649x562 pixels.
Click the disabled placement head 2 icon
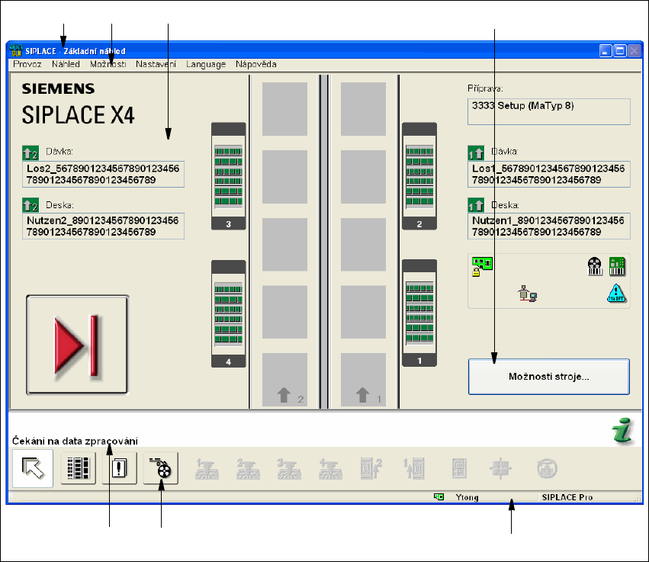[x=248, y=469]
